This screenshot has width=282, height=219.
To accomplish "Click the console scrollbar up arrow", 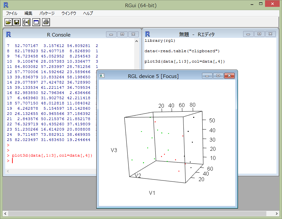I will pos(137,41).
